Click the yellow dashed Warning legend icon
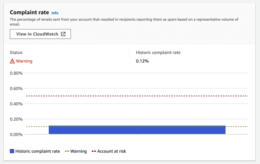 [x=67, y=151]
